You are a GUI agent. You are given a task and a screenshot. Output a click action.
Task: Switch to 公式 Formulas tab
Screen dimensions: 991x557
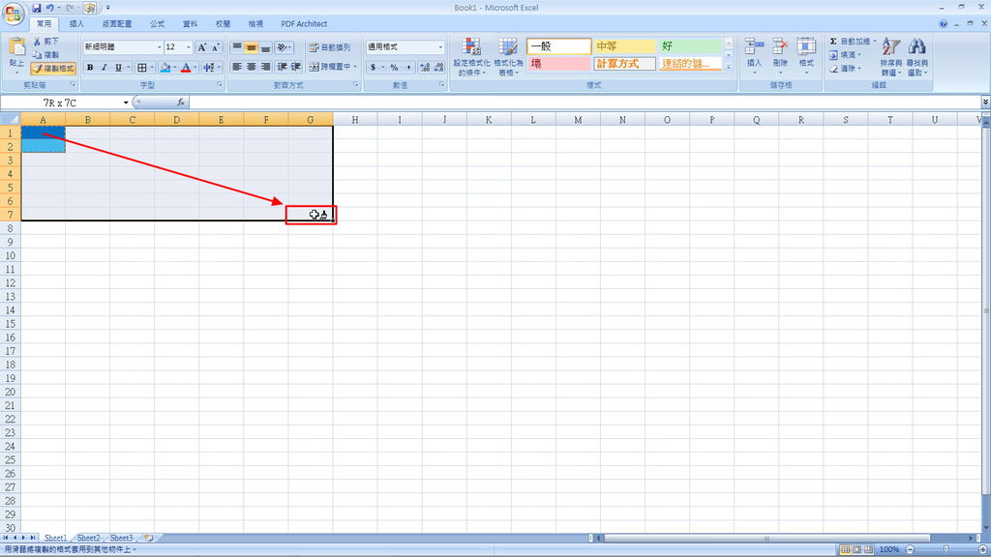158,24
